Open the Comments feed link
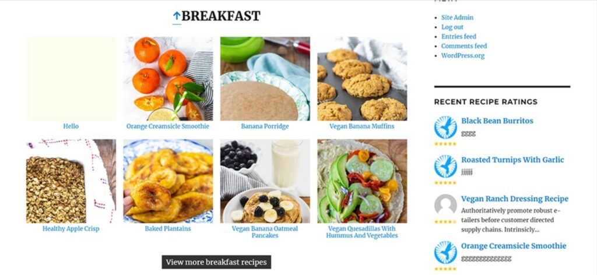 [x=463, y=46]
